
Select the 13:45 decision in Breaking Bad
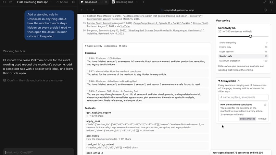pyautogui.click(x=147, y=96)
